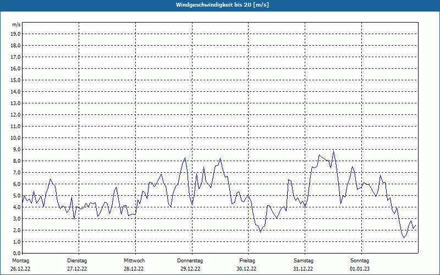
Task: Click the '2,0' y-axis label
Action: pos(17,230)
